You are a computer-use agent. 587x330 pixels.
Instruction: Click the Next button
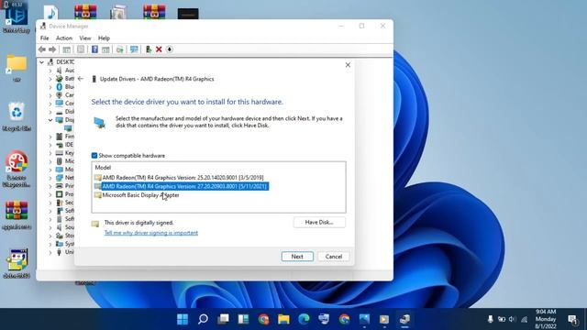(297, 257)
